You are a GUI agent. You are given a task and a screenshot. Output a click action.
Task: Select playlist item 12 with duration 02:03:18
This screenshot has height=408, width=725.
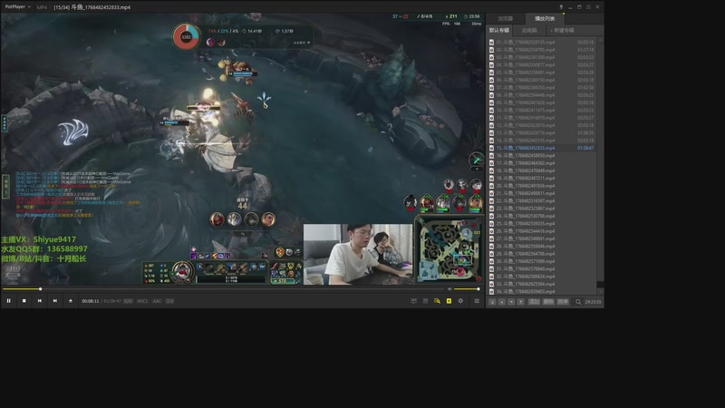click(x=542, y=125)
